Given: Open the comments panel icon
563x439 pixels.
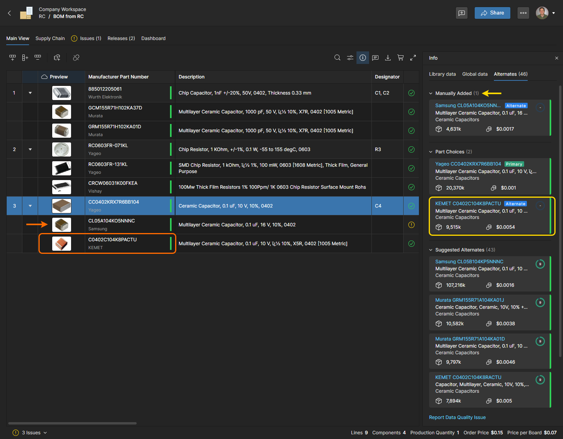Looking at the screenshot, I should pyautogui.click(x=375, y=58).
